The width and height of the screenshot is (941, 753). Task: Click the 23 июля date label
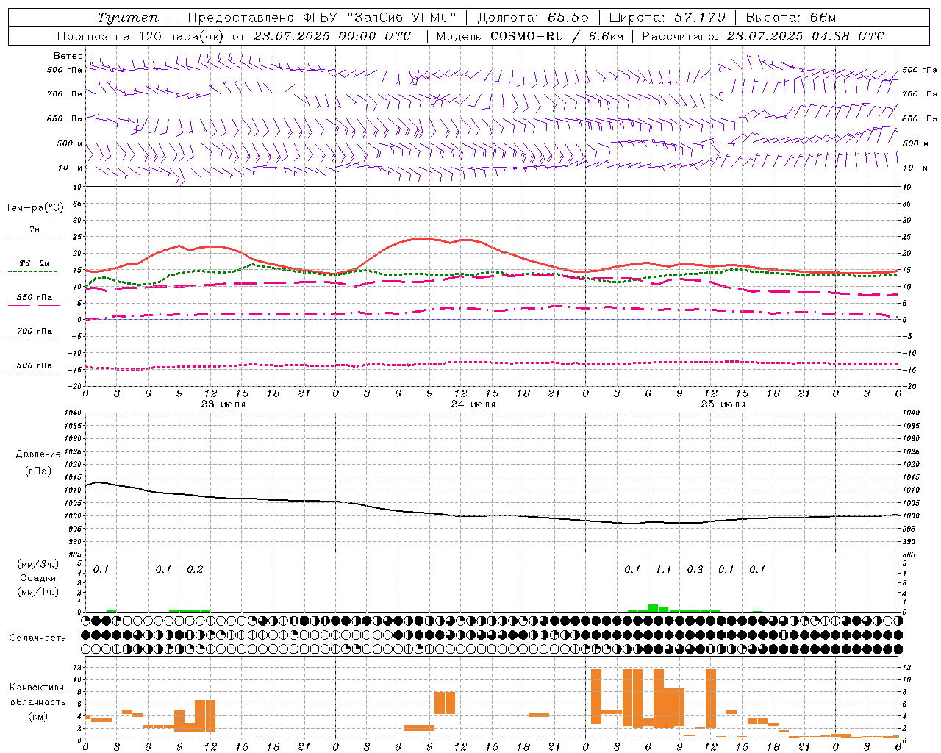[x=223, y=404]
